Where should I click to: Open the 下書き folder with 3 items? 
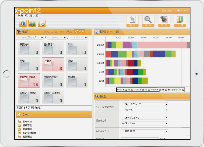tap(53, 64)
